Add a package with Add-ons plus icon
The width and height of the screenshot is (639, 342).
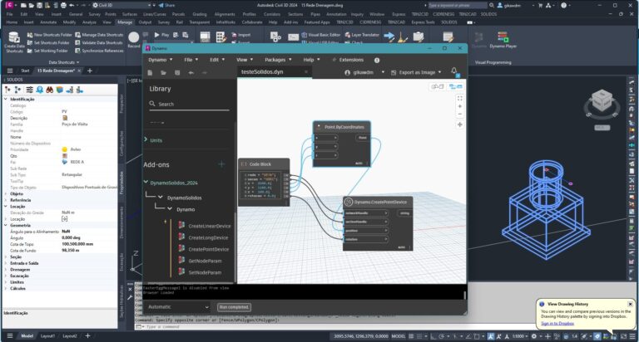(x=221, y=164)
